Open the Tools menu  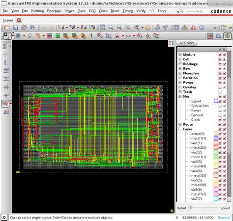[162, 11]
